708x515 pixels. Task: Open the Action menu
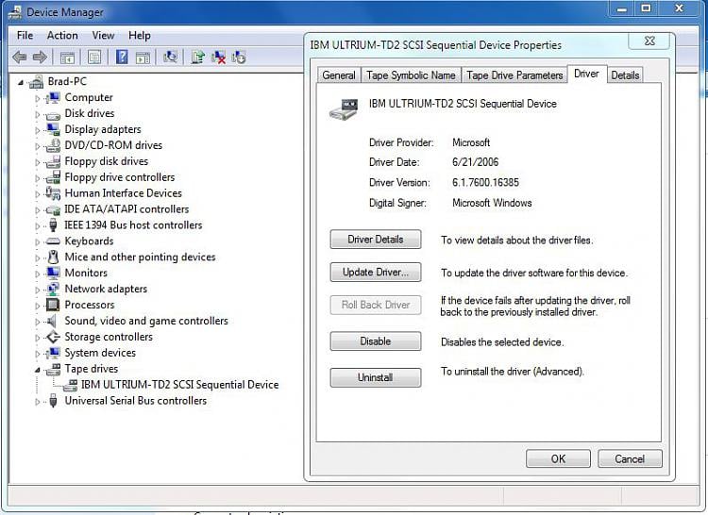[62, 35]
